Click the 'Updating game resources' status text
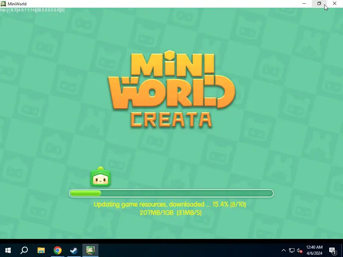The height and width of the screenshot is (257, 343). pyautogui.click(x=170, y=204)
